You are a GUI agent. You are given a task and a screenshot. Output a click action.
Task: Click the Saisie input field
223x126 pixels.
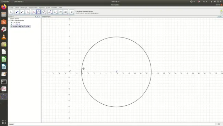(x=115, y=124)
